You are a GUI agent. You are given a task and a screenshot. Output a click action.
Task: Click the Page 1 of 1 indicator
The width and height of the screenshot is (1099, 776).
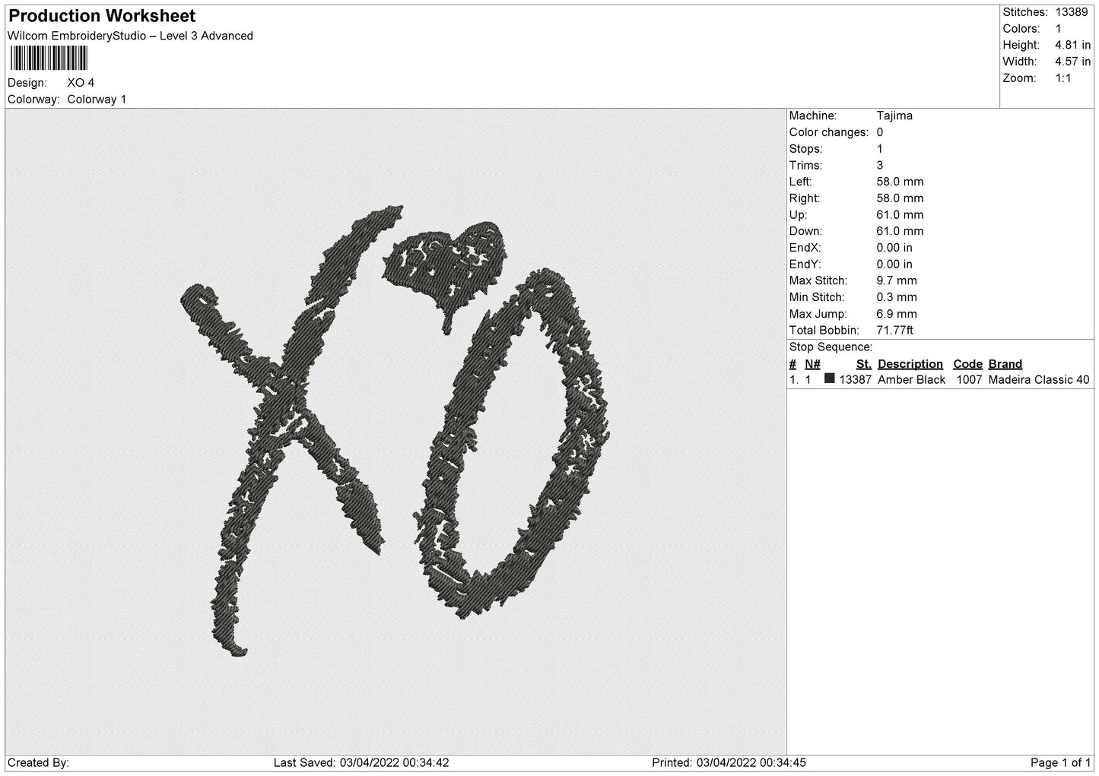click(x=1060, y=762)
